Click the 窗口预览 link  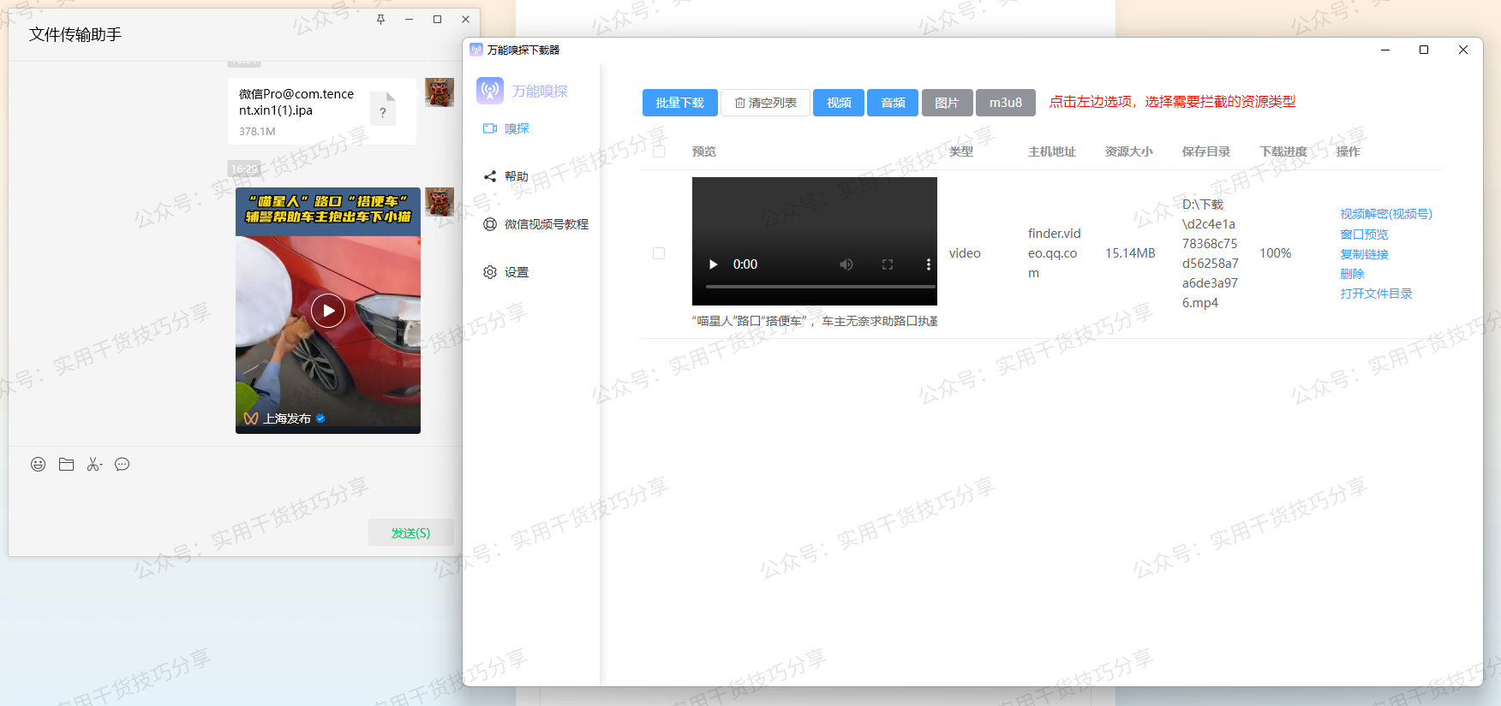click(x=1364, y=234)
